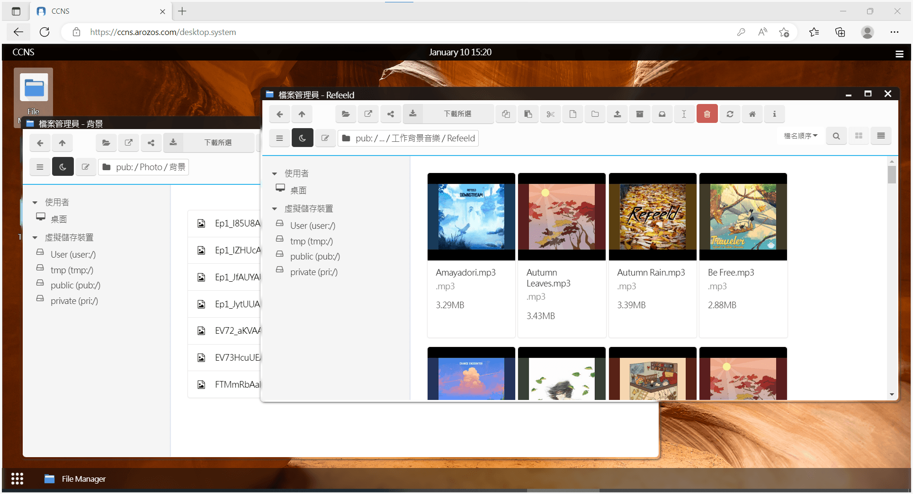
Task: Click the upload icon in Refeeld toolbar
Action: [x=617, y=114]
